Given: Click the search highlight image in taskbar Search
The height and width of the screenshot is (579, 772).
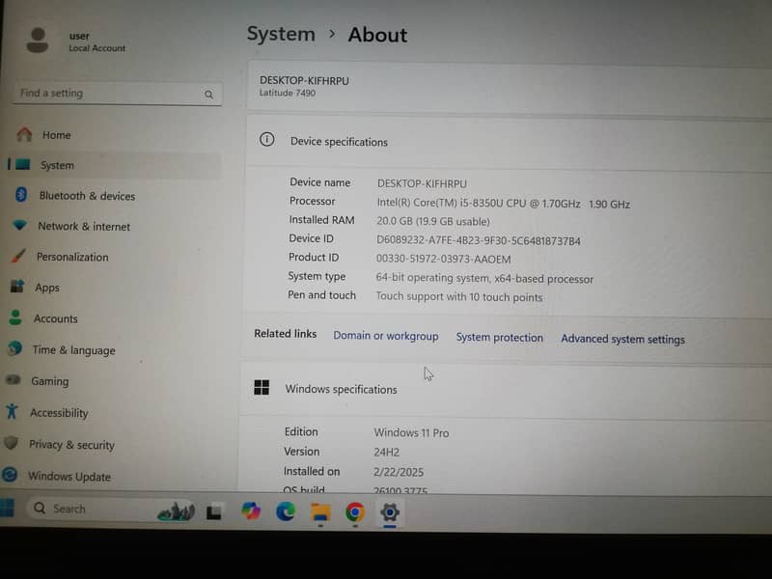Looking at the screenshot, I should (x=176, y=512).
